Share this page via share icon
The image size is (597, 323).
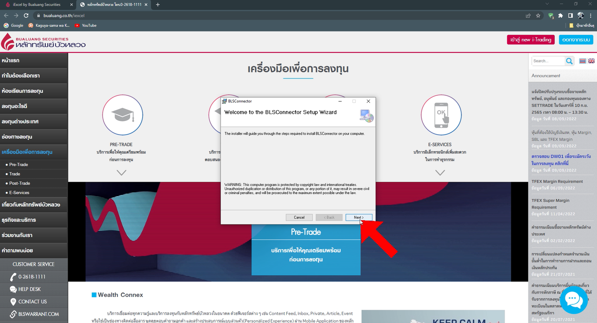coord(528,16)
